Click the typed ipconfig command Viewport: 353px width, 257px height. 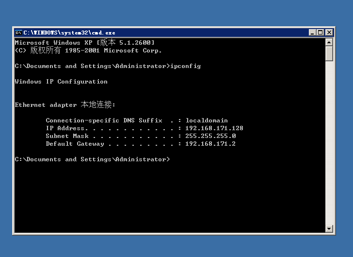(x=186, y=66)
